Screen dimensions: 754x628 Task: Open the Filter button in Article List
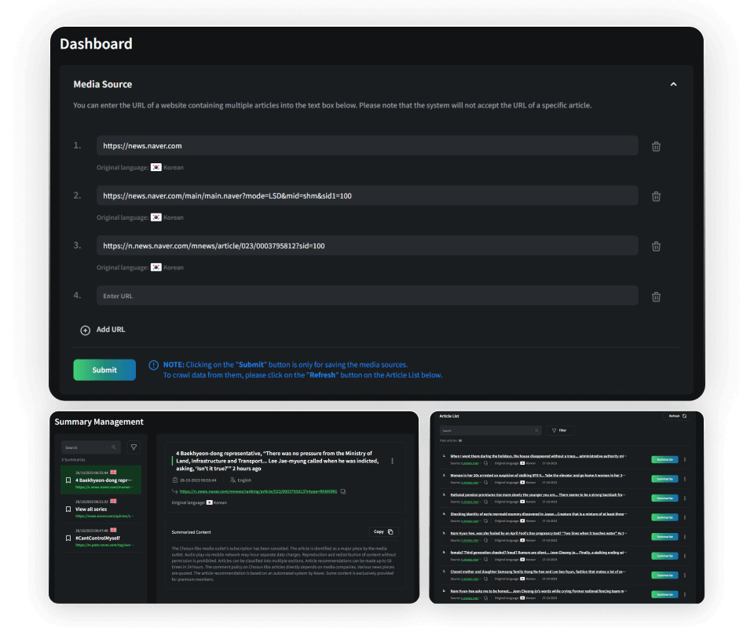(560, 430)
